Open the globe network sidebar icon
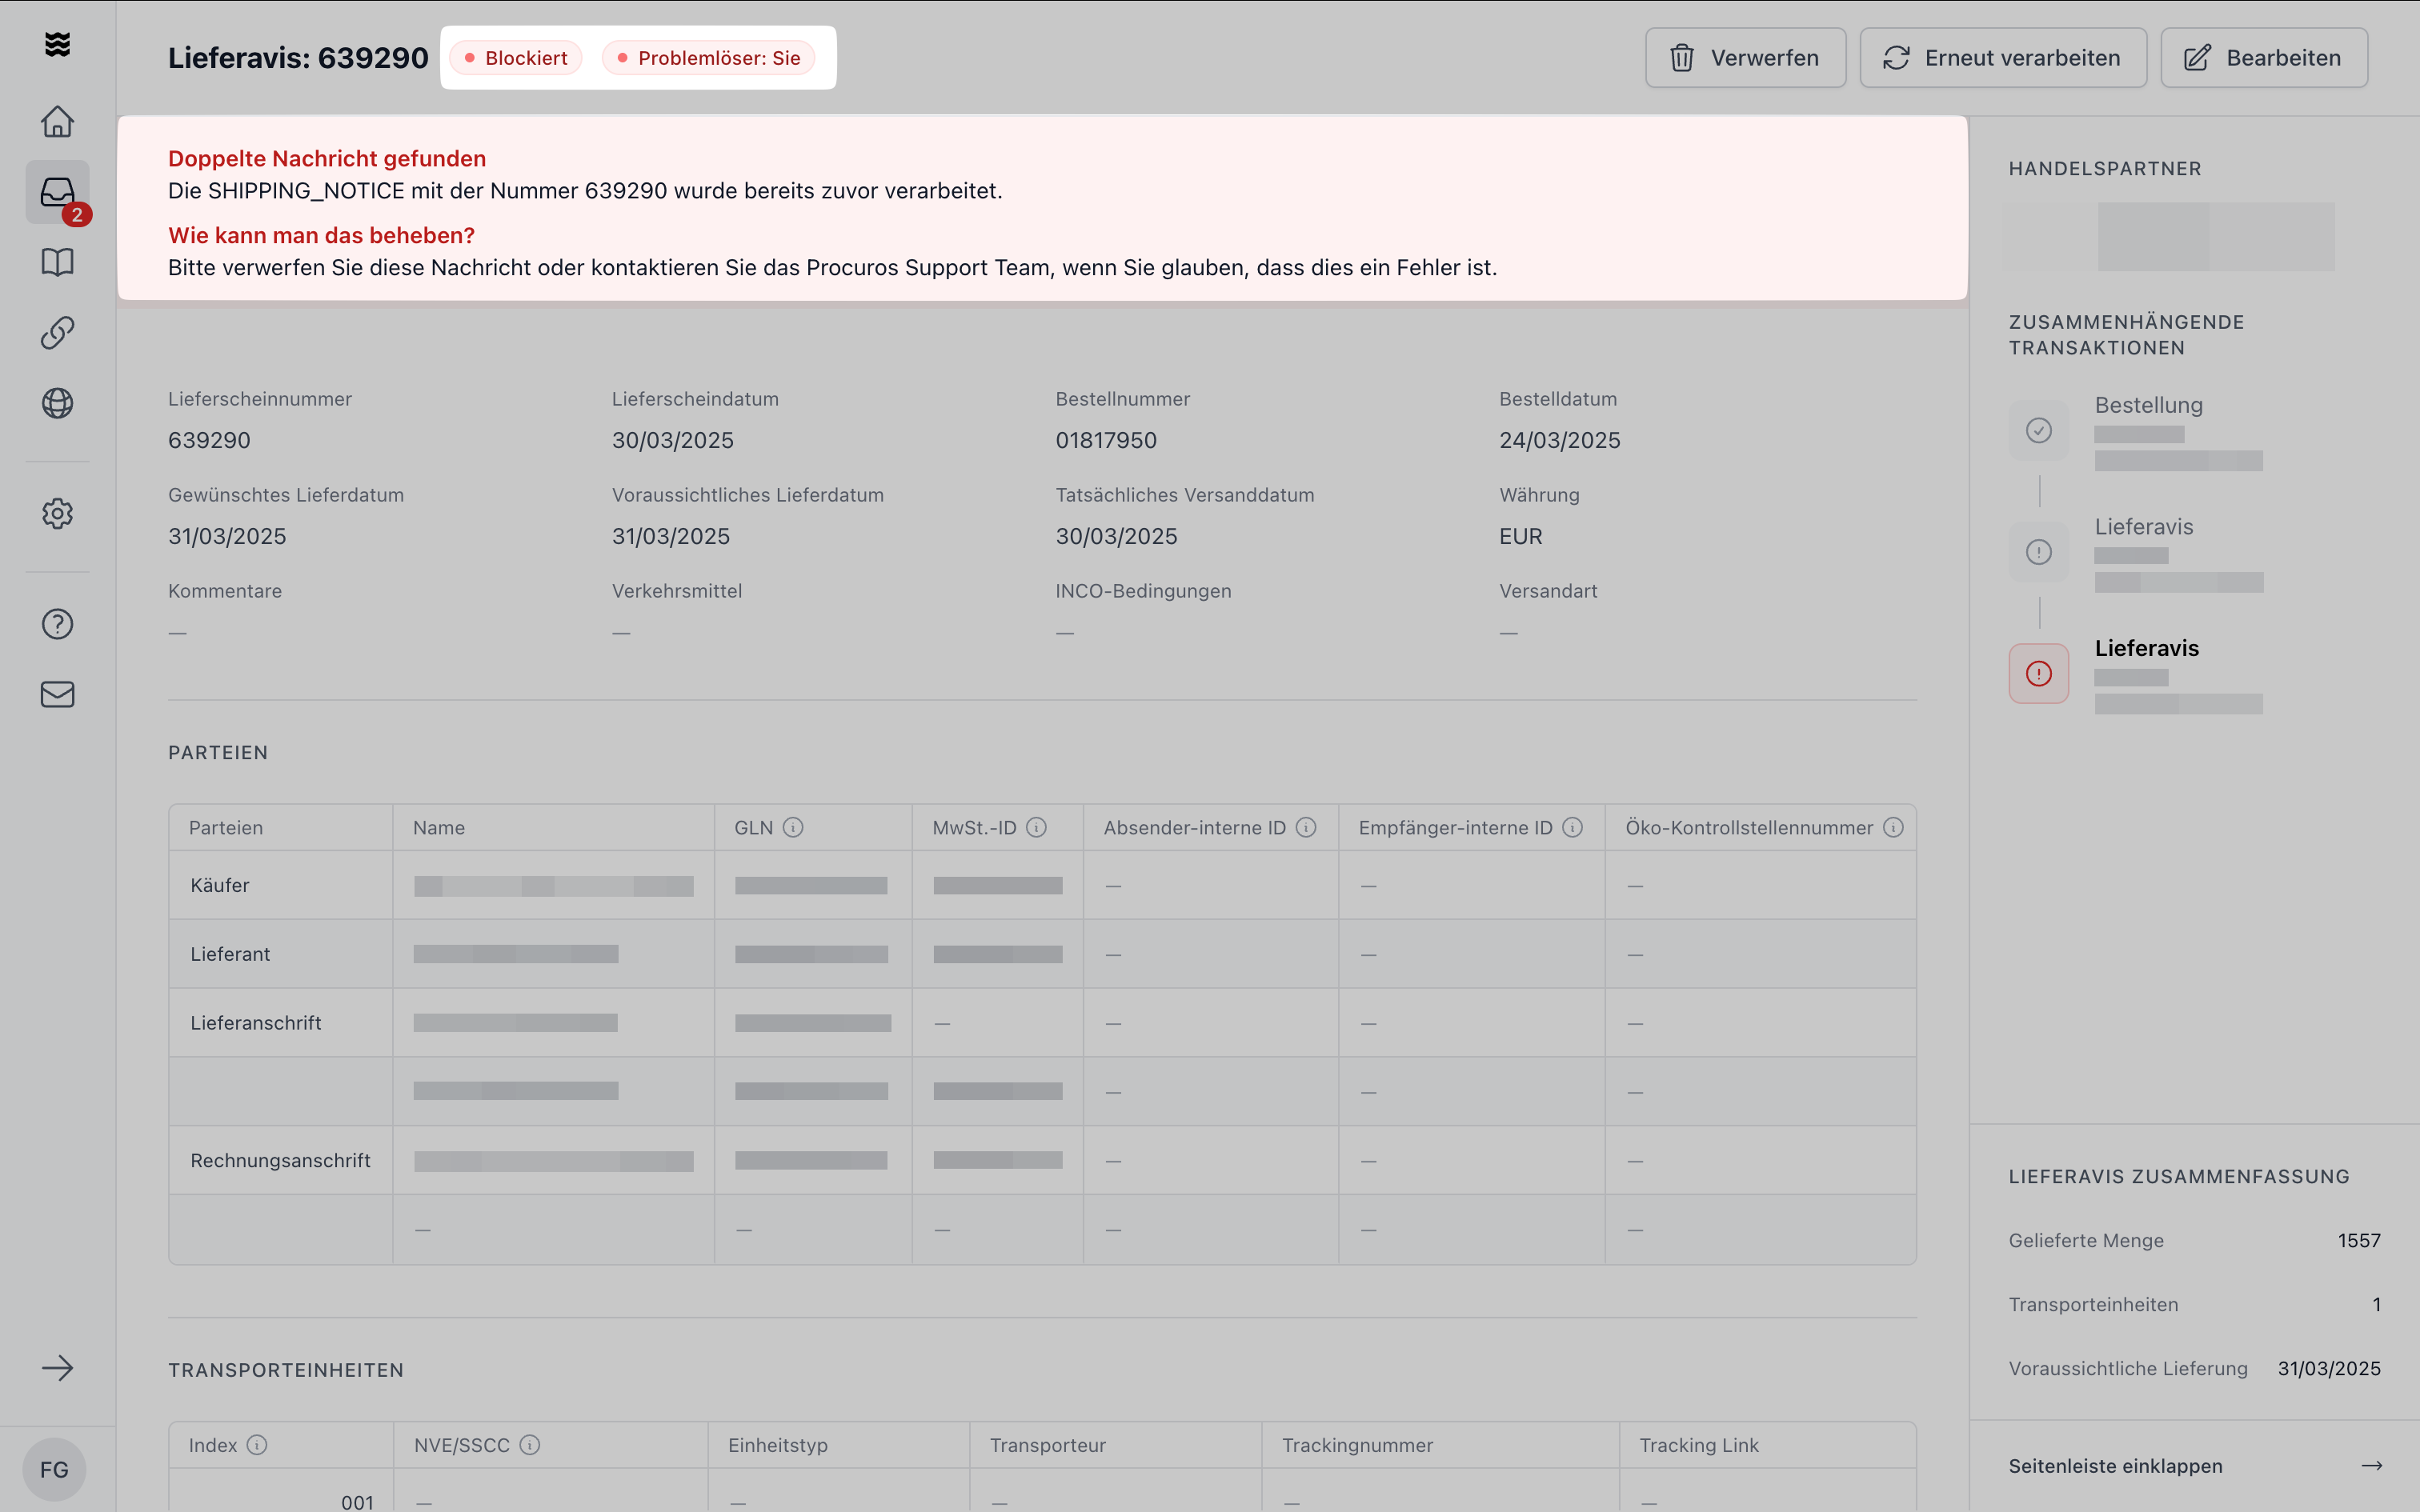The width and height of the screenshot is (2420, 1512). click(x=57, y=403)
